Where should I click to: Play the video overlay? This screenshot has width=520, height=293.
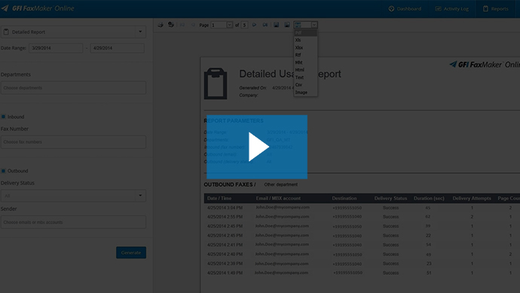click(257, 147)
